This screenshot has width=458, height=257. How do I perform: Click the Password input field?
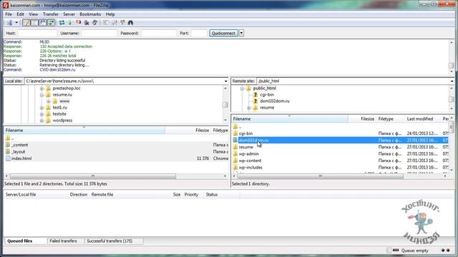(159, 34)
